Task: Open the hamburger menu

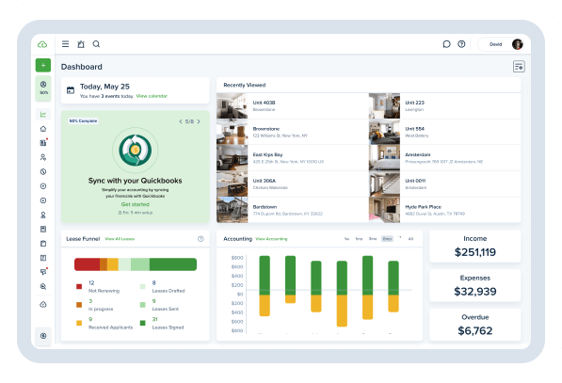Action: click(x=65, y=44)
